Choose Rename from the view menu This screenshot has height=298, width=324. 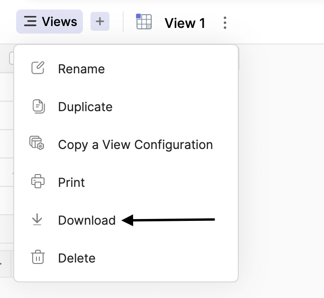(x=81, y=69)
